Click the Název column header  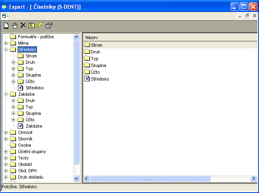(169, 37)
